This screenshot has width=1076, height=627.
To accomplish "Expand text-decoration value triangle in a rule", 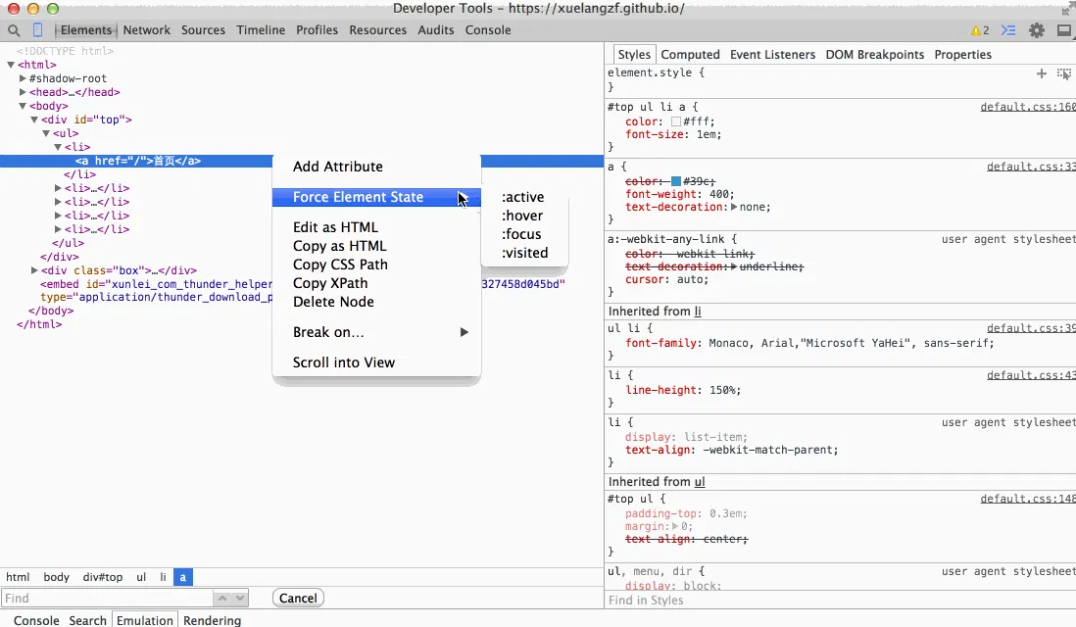I will (734, 208).
